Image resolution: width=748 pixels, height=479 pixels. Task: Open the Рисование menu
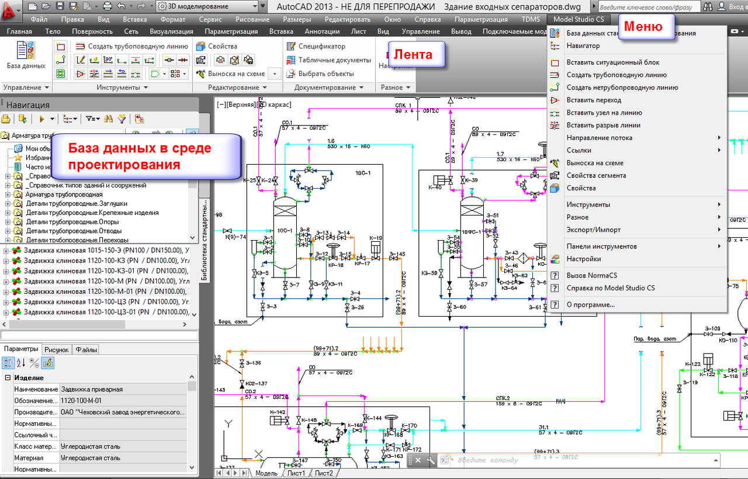252,19
